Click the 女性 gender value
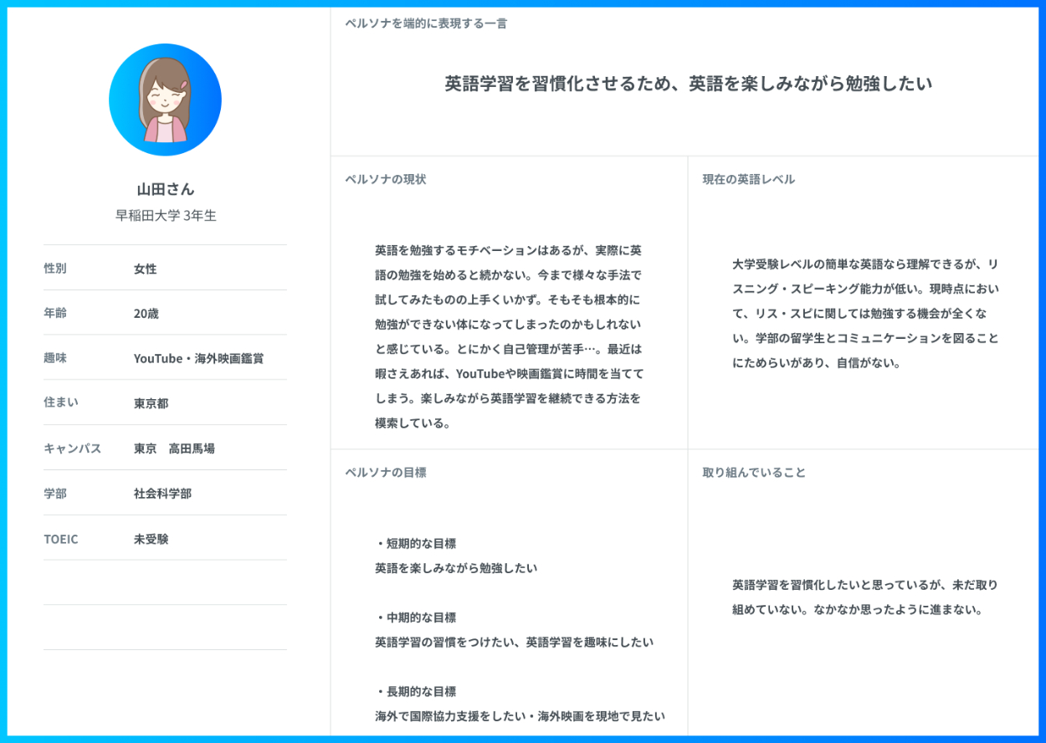This screenshot has width=1046, height=743. click(145, 269)
